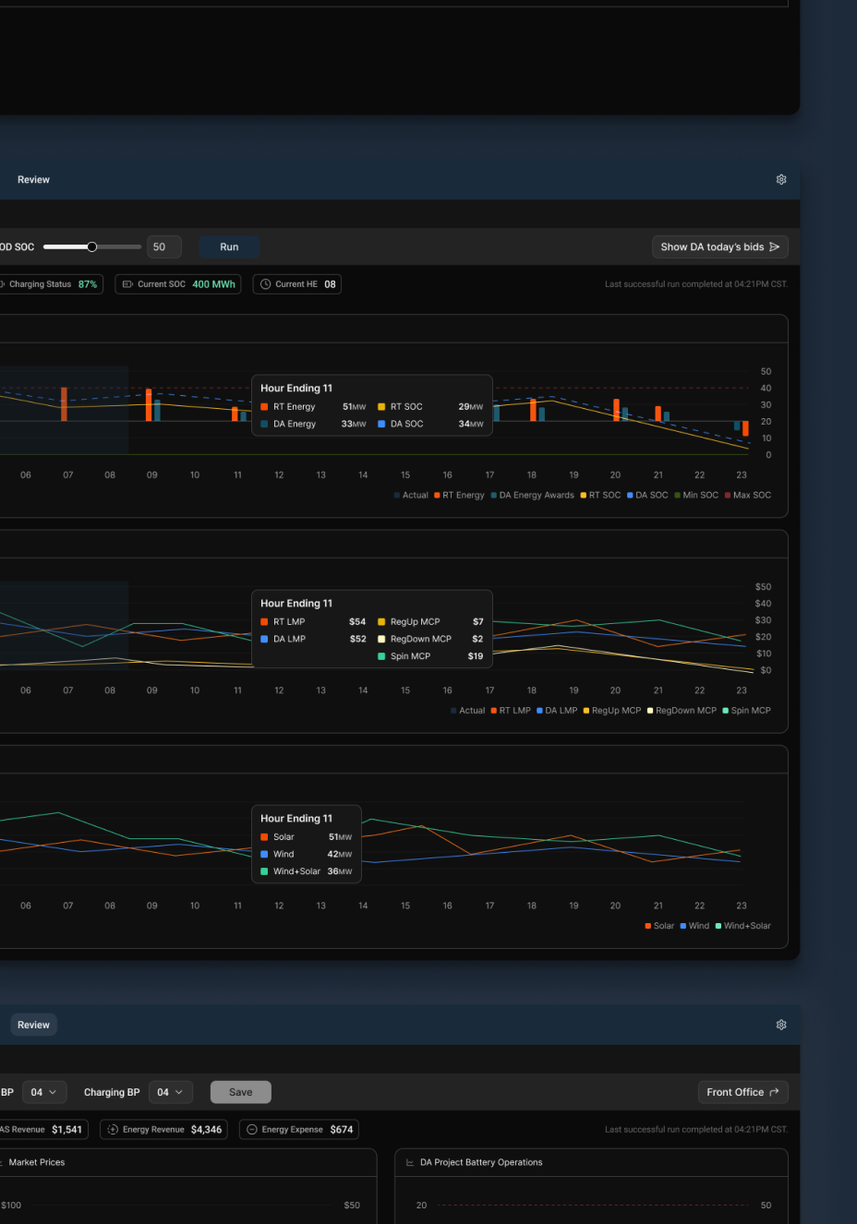
Task: Click the orange RT Energy bar at hour 07
Action: click(x=64, y=404)
